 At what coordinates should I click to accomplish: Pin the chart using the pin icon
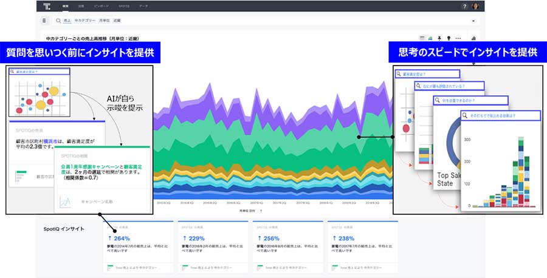[x=439, y=38]
